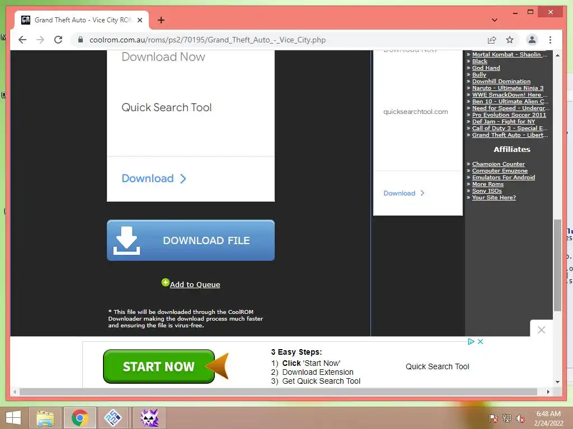Click the scroll up arrow on vertical scrollbar

click(x=557, y=55)
